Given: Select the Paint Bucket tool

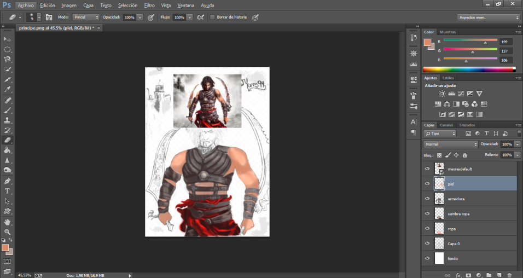Looking at the screenshot, I should [7, 150].
